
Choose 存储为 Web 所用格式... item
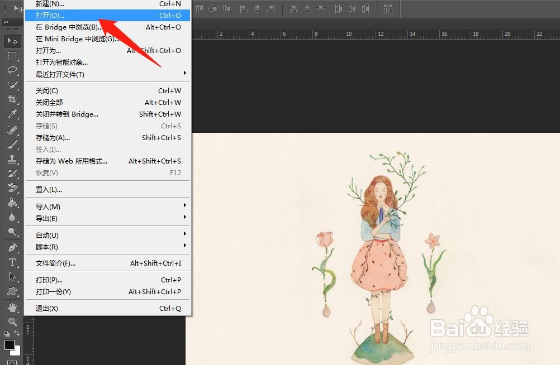click(x=107, y=161)
